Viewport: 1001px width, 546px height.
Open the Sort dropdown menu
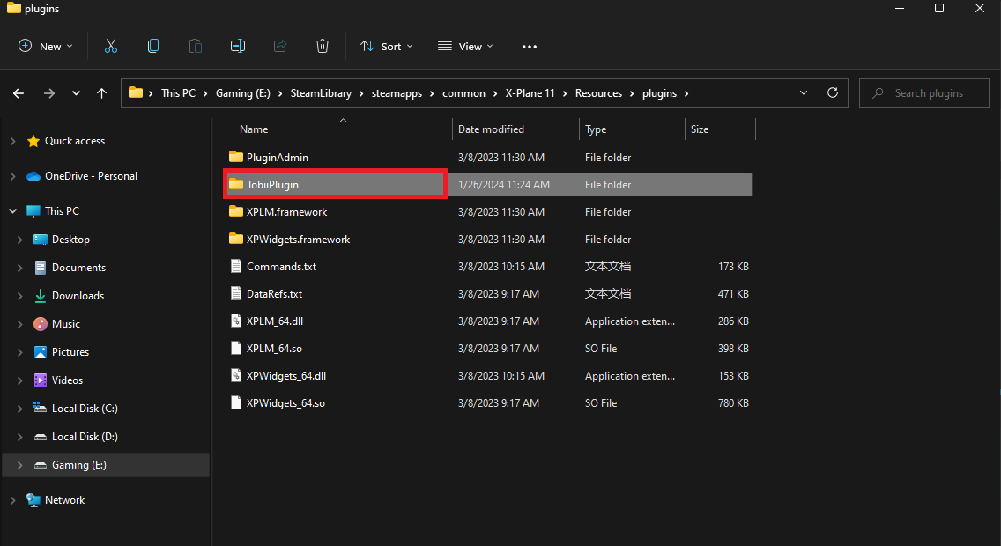click(x=386, y=47)
